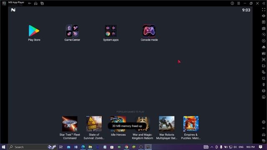The height and width of the screenshot is (150, 267).
Task: Open Task View on the taskbar
Action: [61, 147]
